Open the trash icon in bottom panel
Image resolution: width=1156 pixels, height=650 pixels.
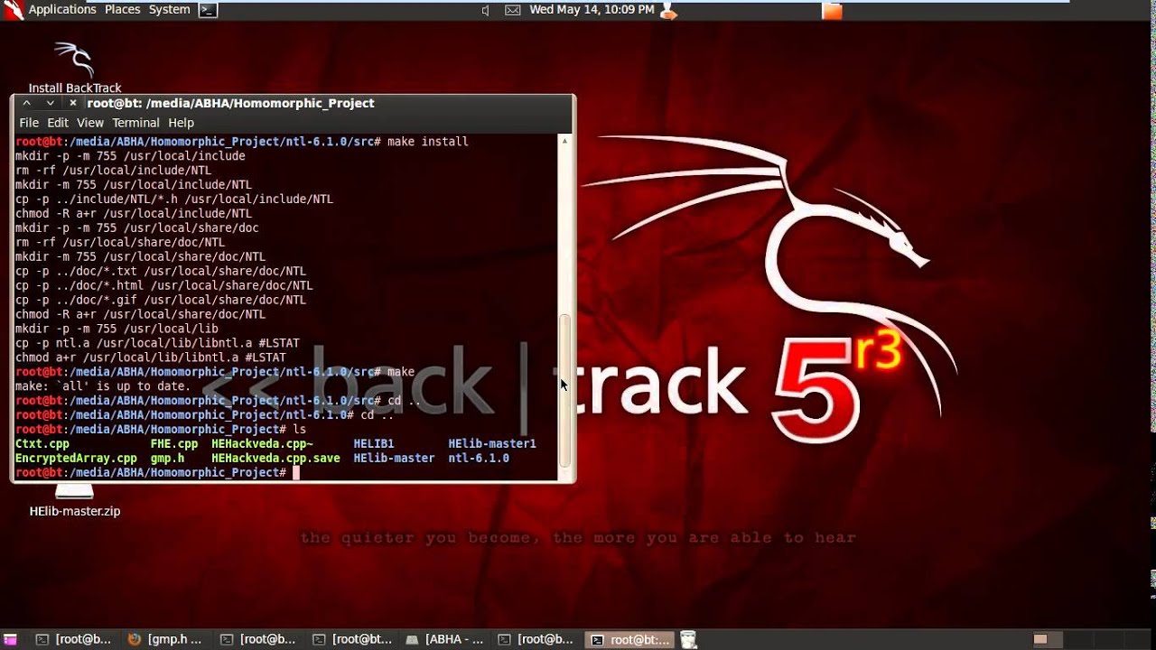click(688, 639)
